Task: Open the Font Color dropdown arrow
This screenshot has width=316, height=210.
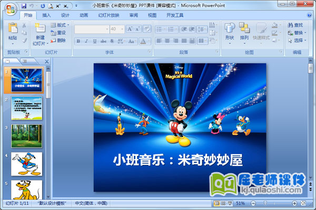Action: tap(149, 41)
